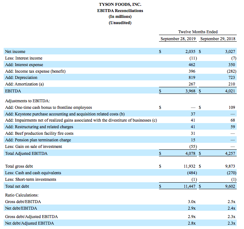Click Impairments value 68
244x229 pixels.
click(x=233, y=120)
